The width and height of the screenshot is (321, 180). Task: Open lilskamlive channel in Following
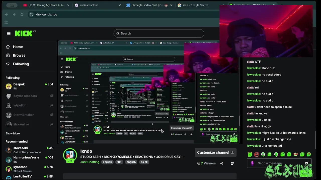pyautogui.click(x=29, y=124)
